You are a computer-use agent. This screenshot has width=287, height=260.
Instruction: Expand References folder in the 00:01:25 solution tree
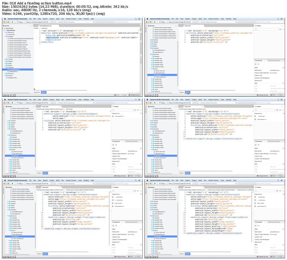coord(5,32)
